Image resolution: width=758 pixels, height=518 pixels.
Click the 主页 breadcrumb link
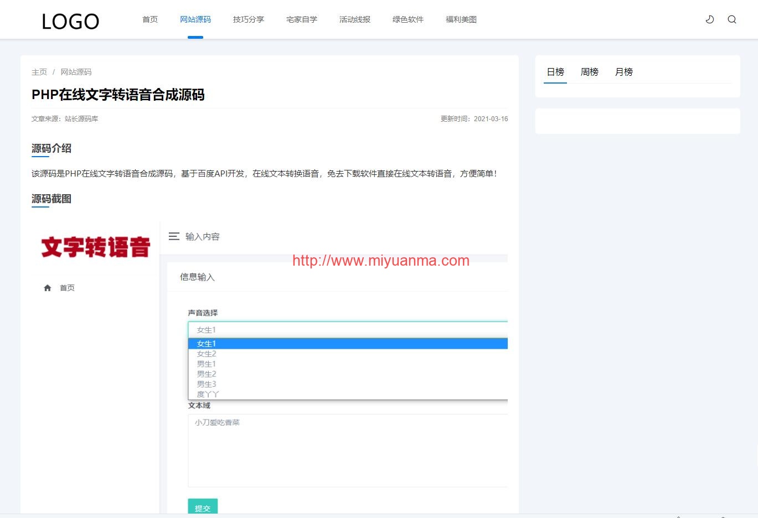tap(39, 72)
